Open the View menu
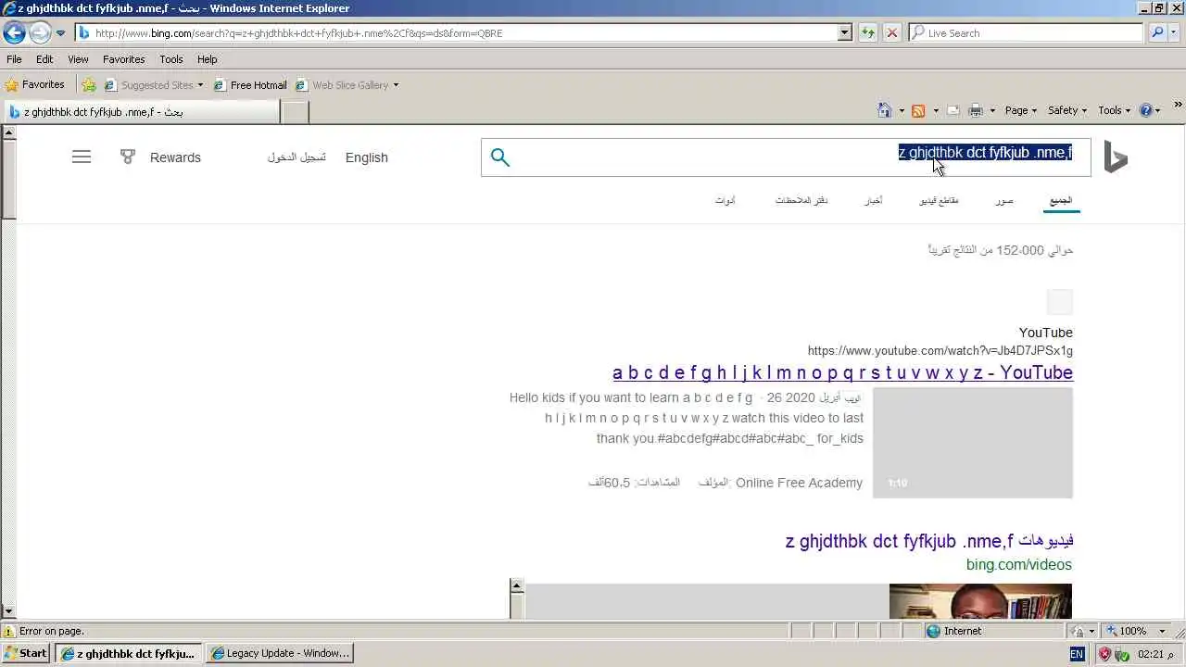This screenshot has width=1186, height=667. pos(78,59)
